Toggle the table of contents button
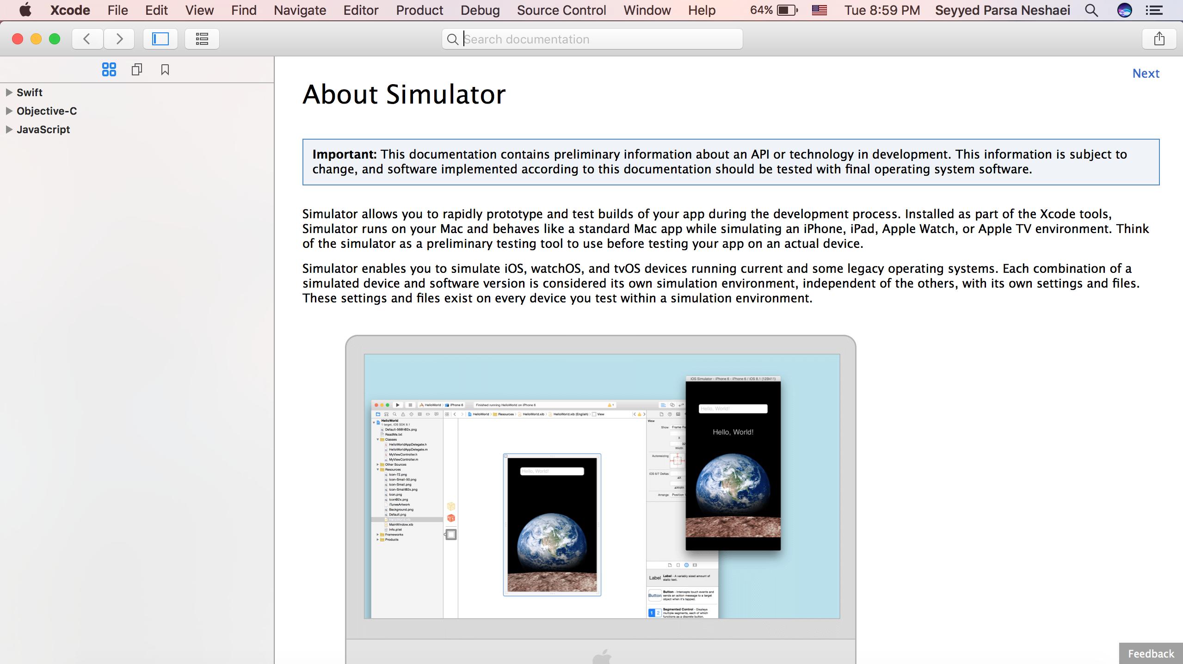Screen dimensions: 1183x664 [202, 39]
